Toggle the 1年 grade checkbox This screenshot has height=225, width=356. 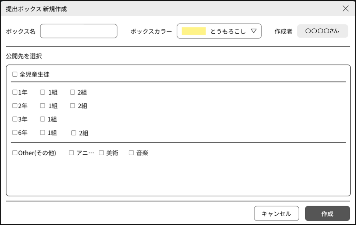pos(15,92)
